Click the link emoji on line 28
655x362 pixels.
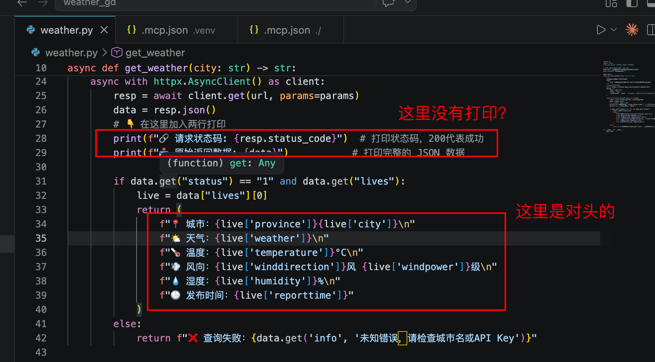(x=164, y=138)
